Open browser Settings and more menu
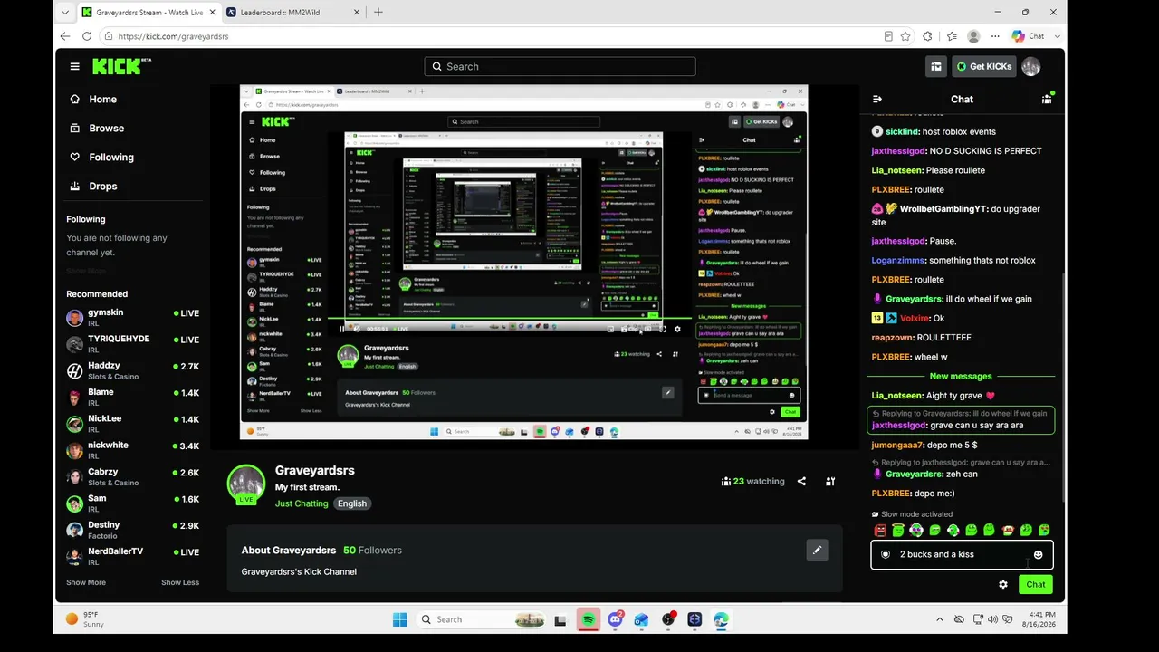This screenshot has width=1159, height=652. [995, 36]
